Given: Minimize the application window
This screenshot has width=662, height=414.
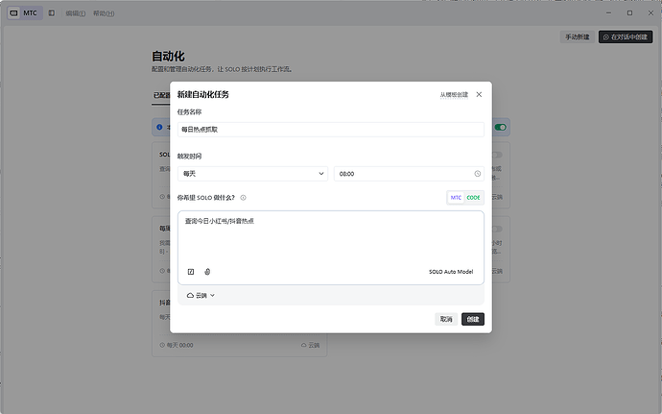Looking at the screenshot, I should click(608, 13).
